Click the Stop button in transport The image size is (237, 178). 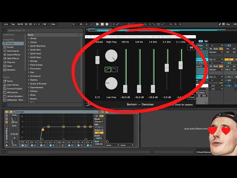click(102, 24)
